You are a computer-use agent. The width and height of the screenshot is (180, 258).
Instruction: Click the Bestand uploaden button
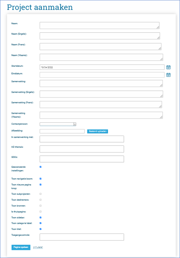coord(98,131)
